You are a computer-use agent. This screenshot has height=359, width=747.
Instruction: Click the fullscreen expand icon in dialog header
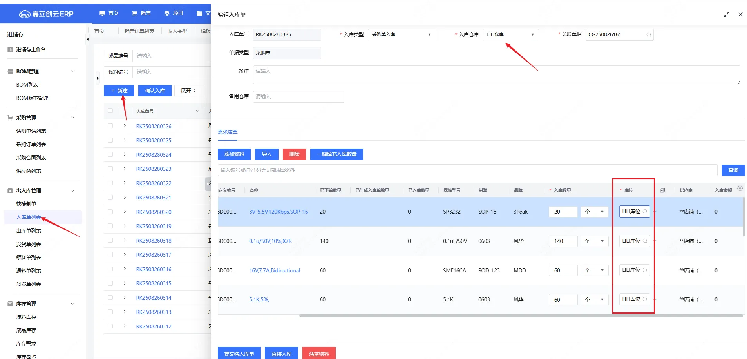tap(726, 15)
